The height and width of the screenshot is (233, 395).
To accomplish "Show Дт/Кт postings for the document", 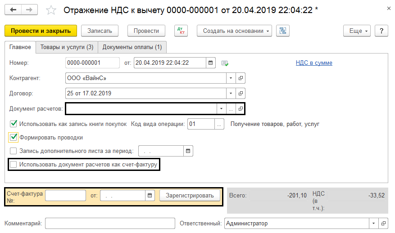I will tap(182, 31).
